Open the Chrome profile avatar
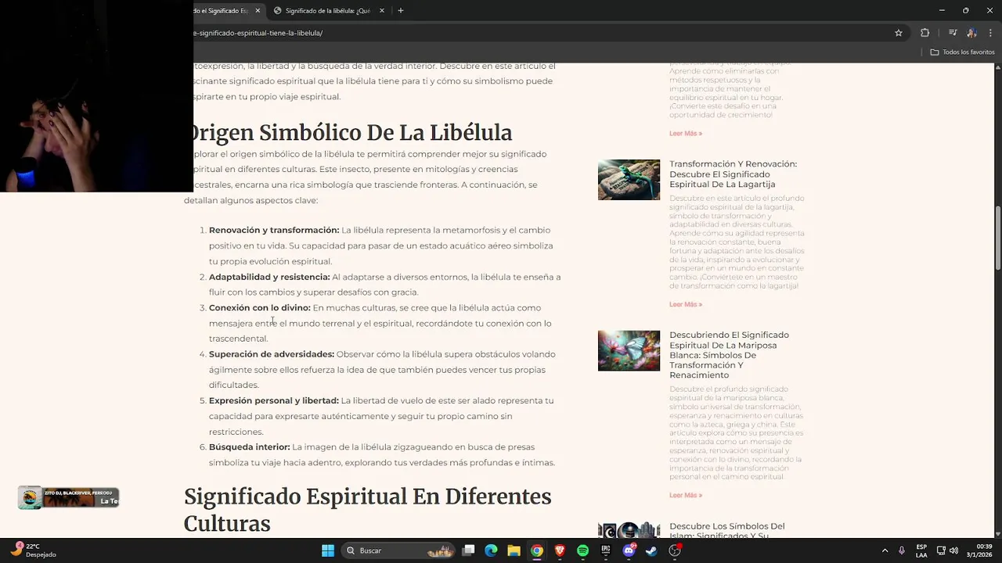Viewport: 1002px width, 563px height. [x=971, y=33]
